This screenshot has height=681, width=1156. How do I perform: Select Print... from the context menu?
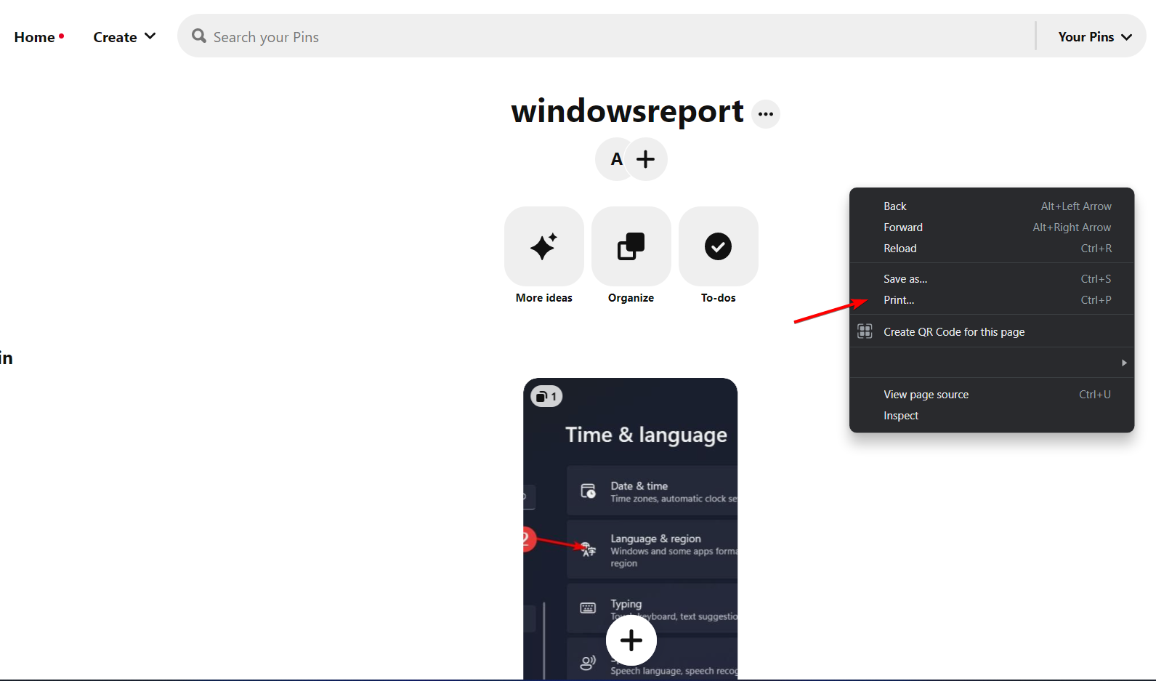992,300
